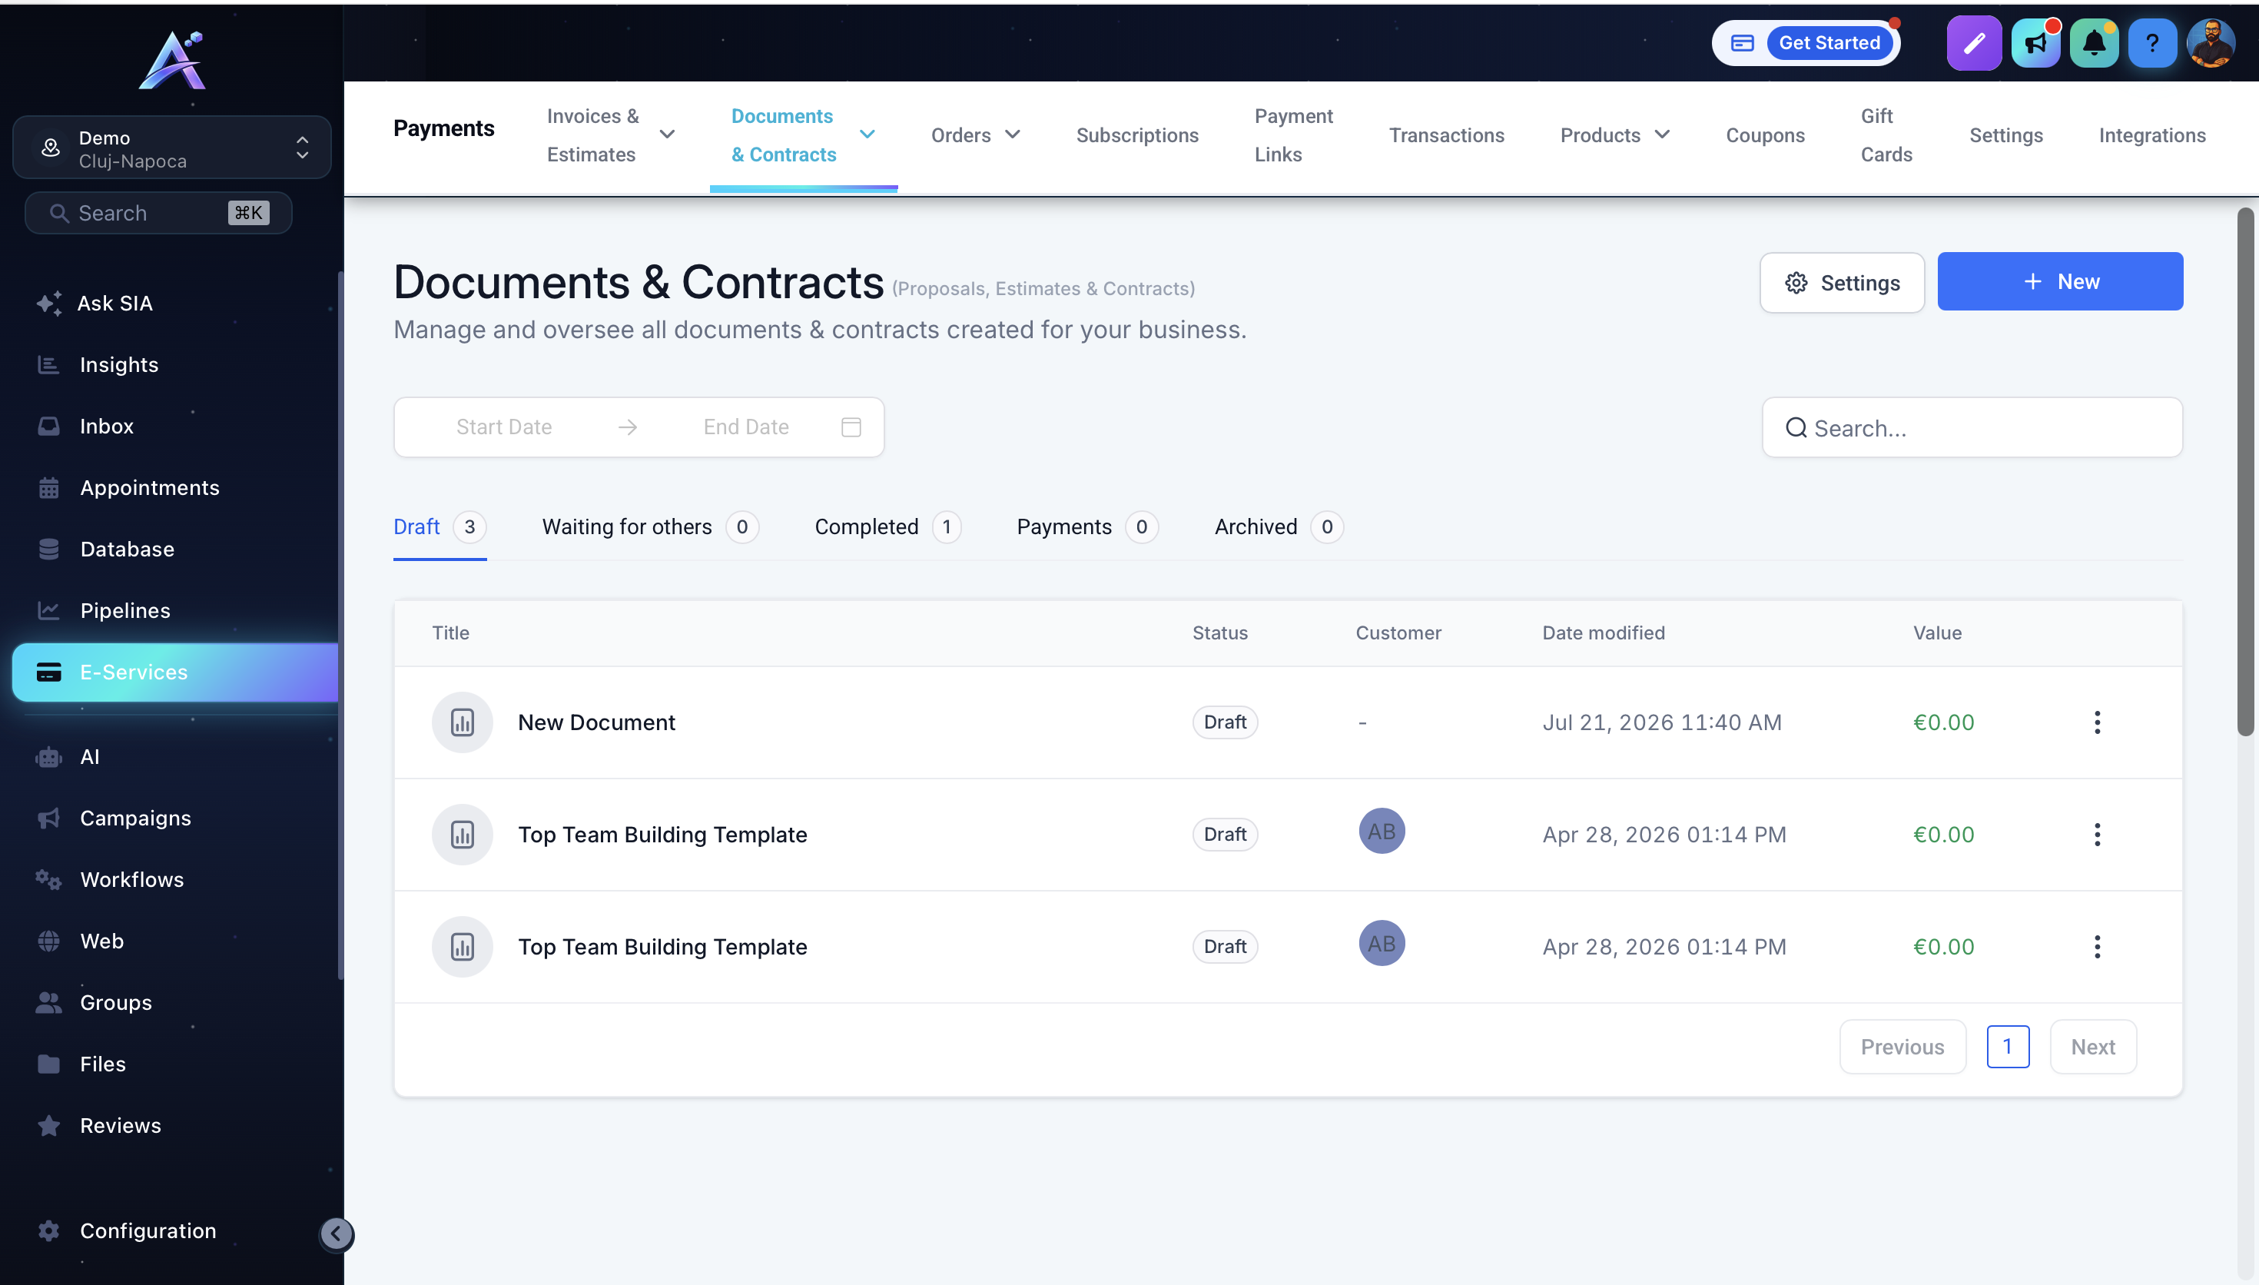2259x1285 pixels.
Task: Click the documents Search... field
Action: (1972, 428)
